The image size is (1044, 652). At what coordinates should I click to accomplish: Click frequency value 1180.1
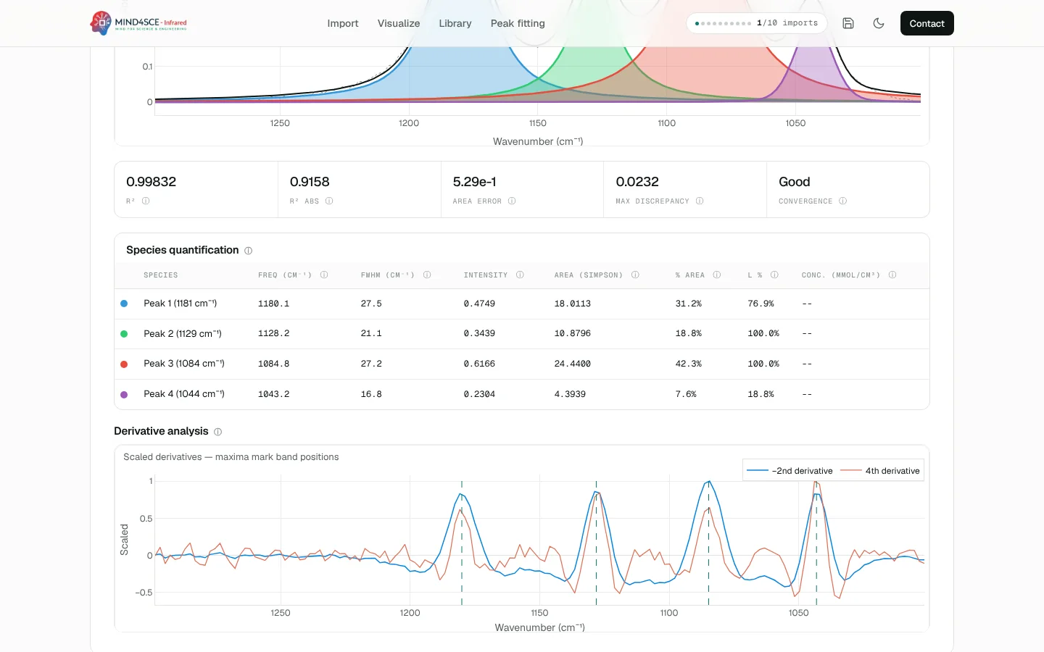pyautogui.click(x=273, y=304)
